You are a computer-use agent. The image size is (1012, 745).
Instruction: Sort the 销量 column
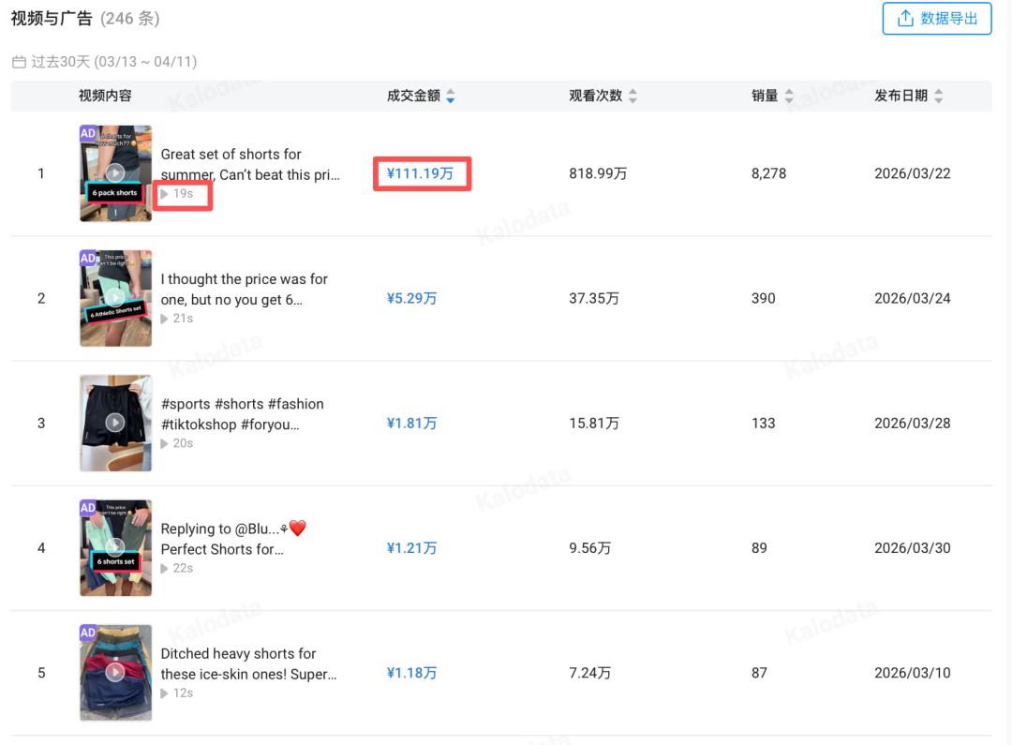[x=789, y=95]
